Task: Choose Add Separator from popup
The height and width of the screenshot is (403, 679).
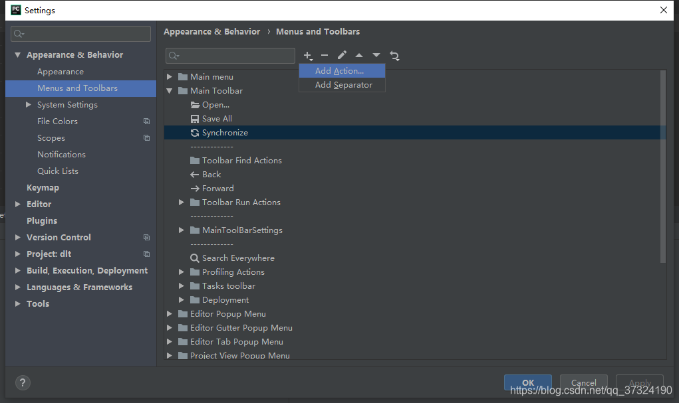Action: (x=342, y=85)
